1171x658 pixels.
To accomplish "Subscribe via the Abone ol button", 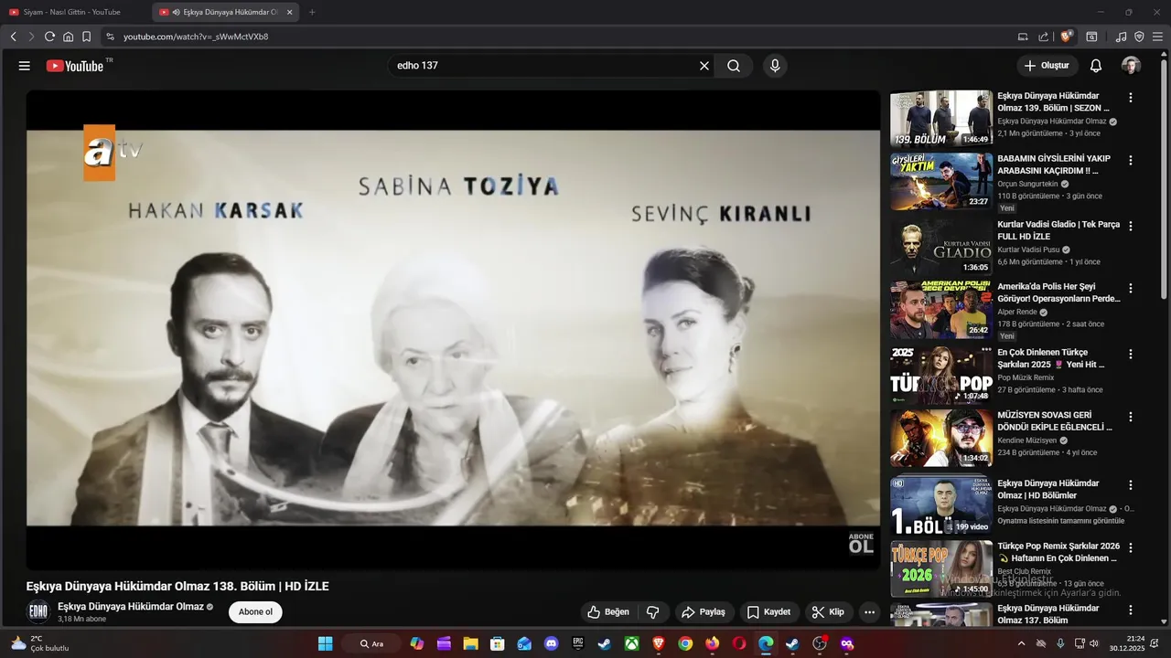I will pos(255,612).
